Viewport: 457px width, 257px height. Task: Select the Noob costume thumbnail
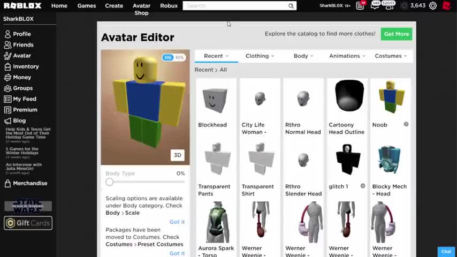390,98
